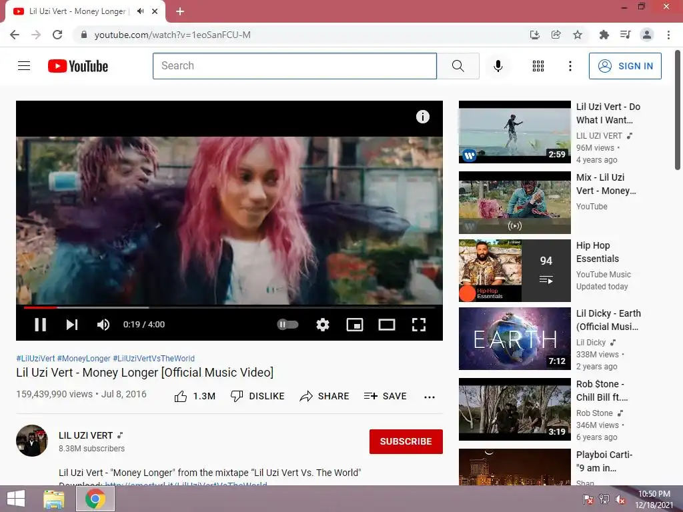Mute the video player volume

pyautogui.click(x=103, y=325)
